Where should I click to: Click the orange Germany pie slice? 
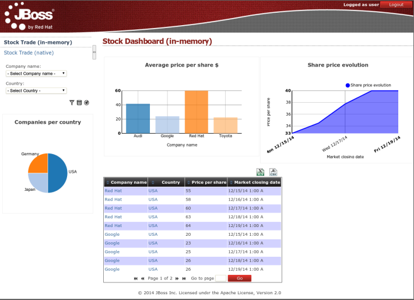[x=40, y=165]
